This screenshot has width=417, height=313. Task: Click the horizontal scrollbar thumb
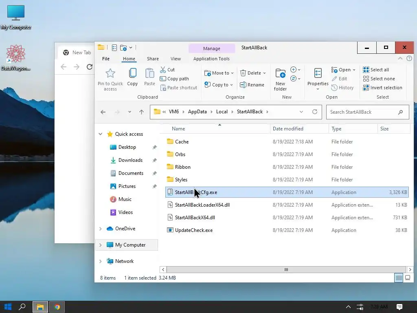(x=286, y=270)
